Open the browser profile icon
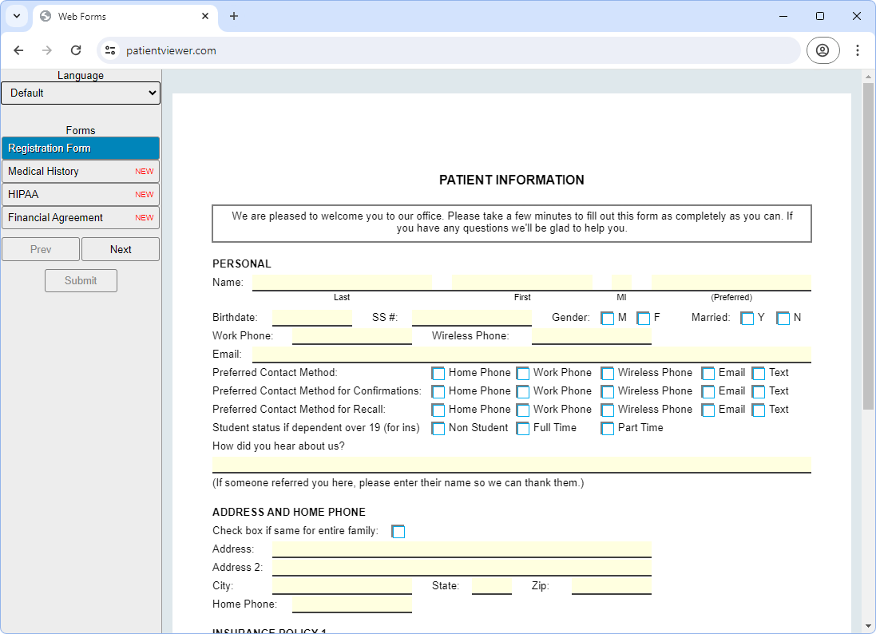 822,50
